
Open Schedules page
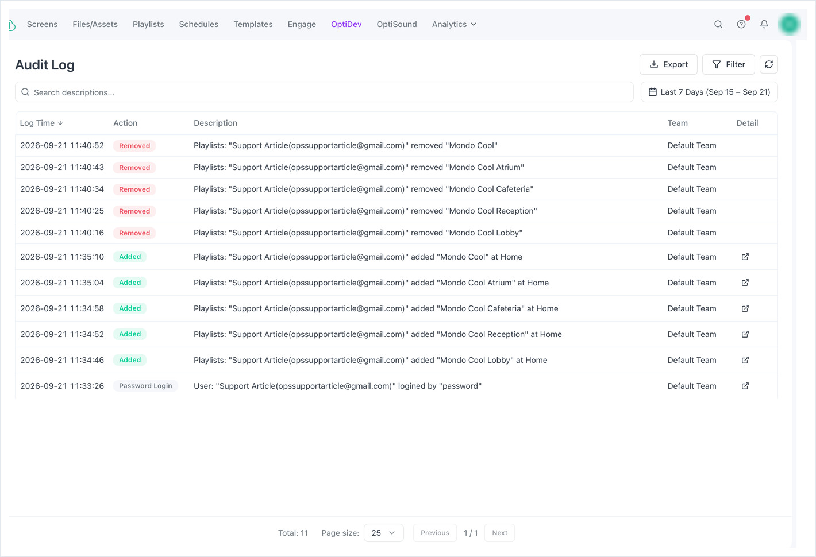[x=199, y=24]
